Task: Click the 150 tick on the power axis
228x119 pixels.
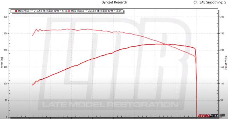Action: click(5, 67)
